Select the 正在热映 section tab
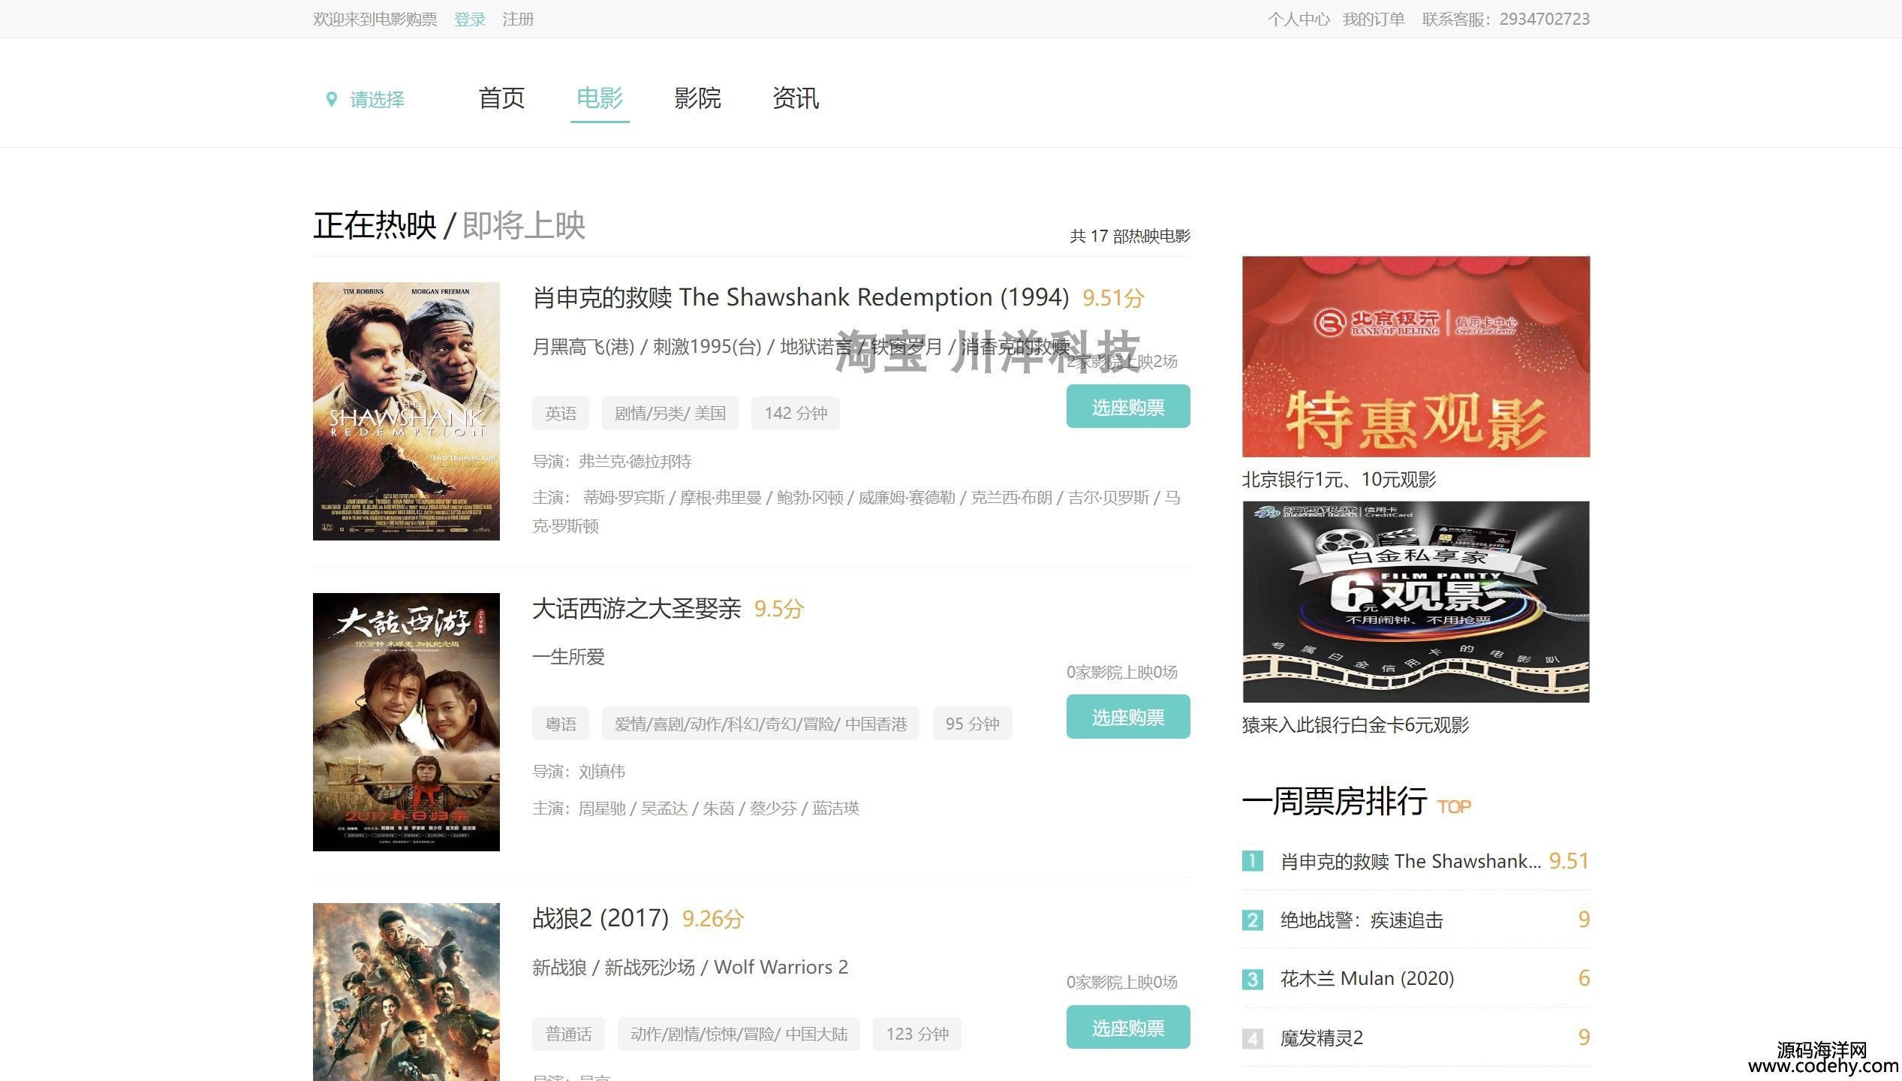This screenshot has width=1902, height=1081. 375,225
